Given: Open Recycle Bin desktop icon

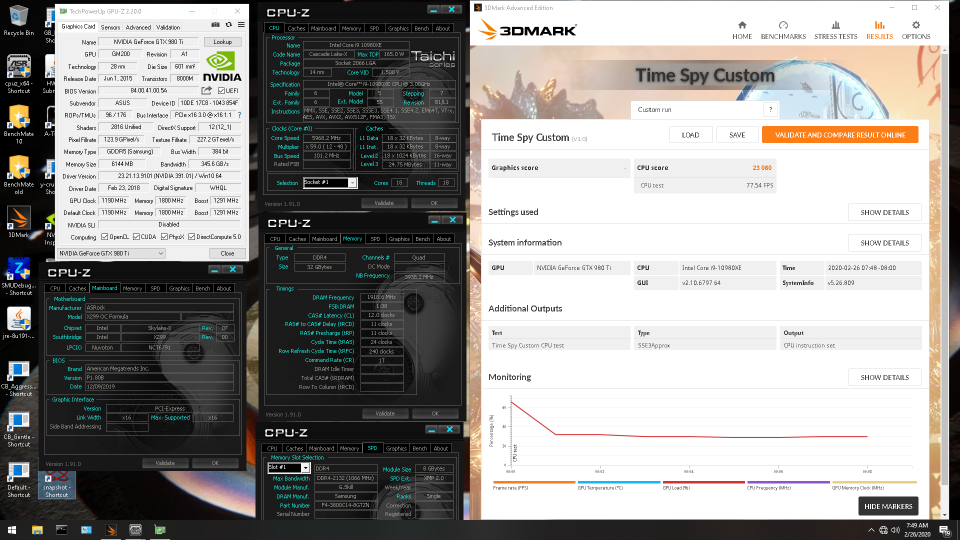Looking at the screenshot, I should [19, 21].
